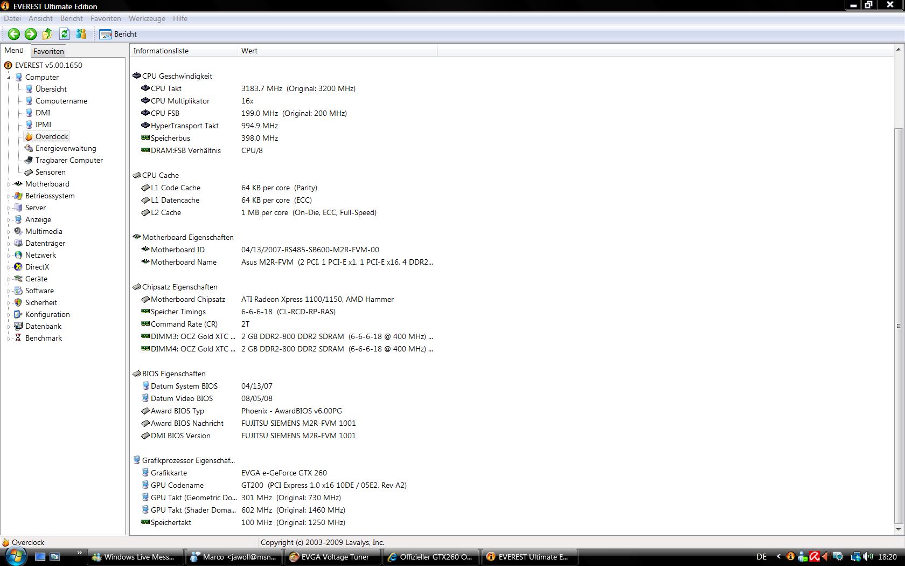Image resolution: width=905 pixels, height=566 pixels.
Task: Open the Windows Start orb
Action: 15,556
